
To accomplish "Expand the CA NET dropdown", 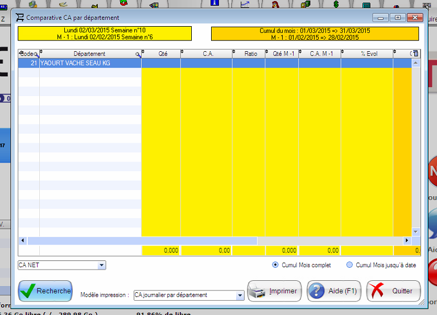I will point(102,265).
